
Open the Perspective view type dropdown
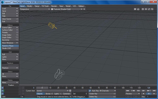(35, 9)
